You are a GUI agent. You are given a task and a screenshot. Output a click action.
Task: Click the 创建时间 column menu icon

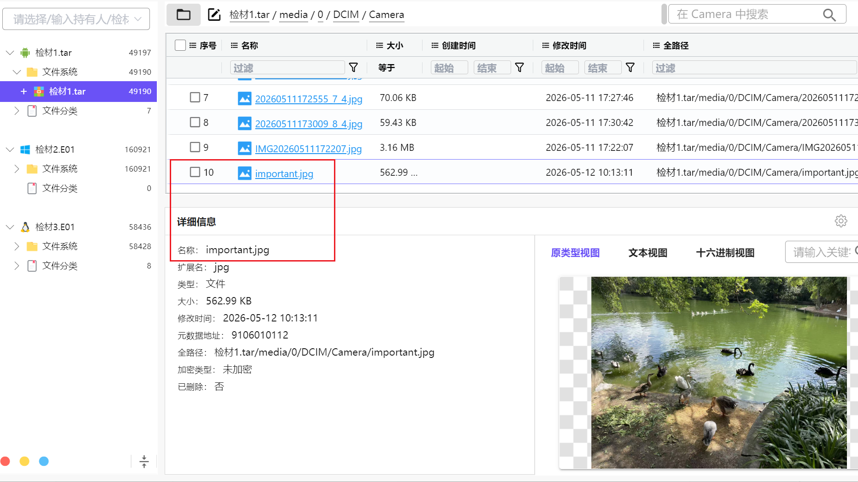click(435, 45)
